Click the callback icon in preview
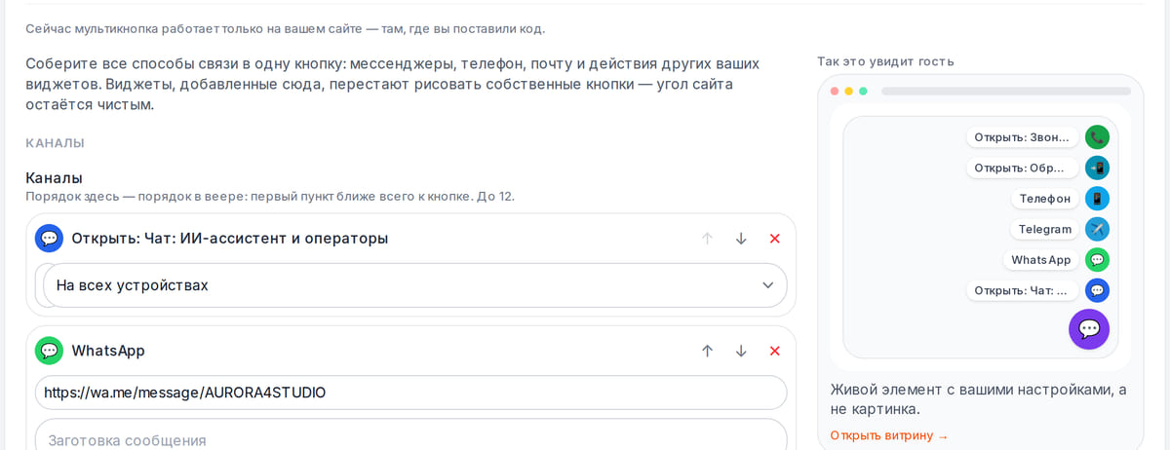 click(1097, 168)
